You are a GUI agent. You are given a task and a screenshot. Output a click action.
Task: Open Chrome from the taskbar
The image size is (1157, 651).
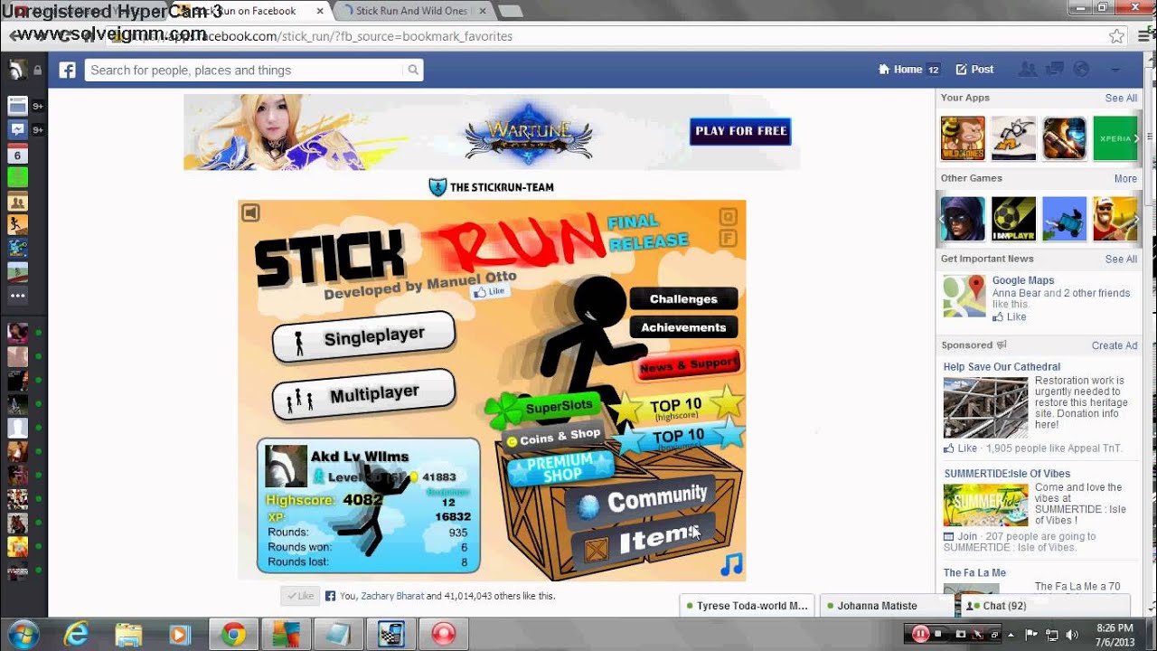(233, 635)
